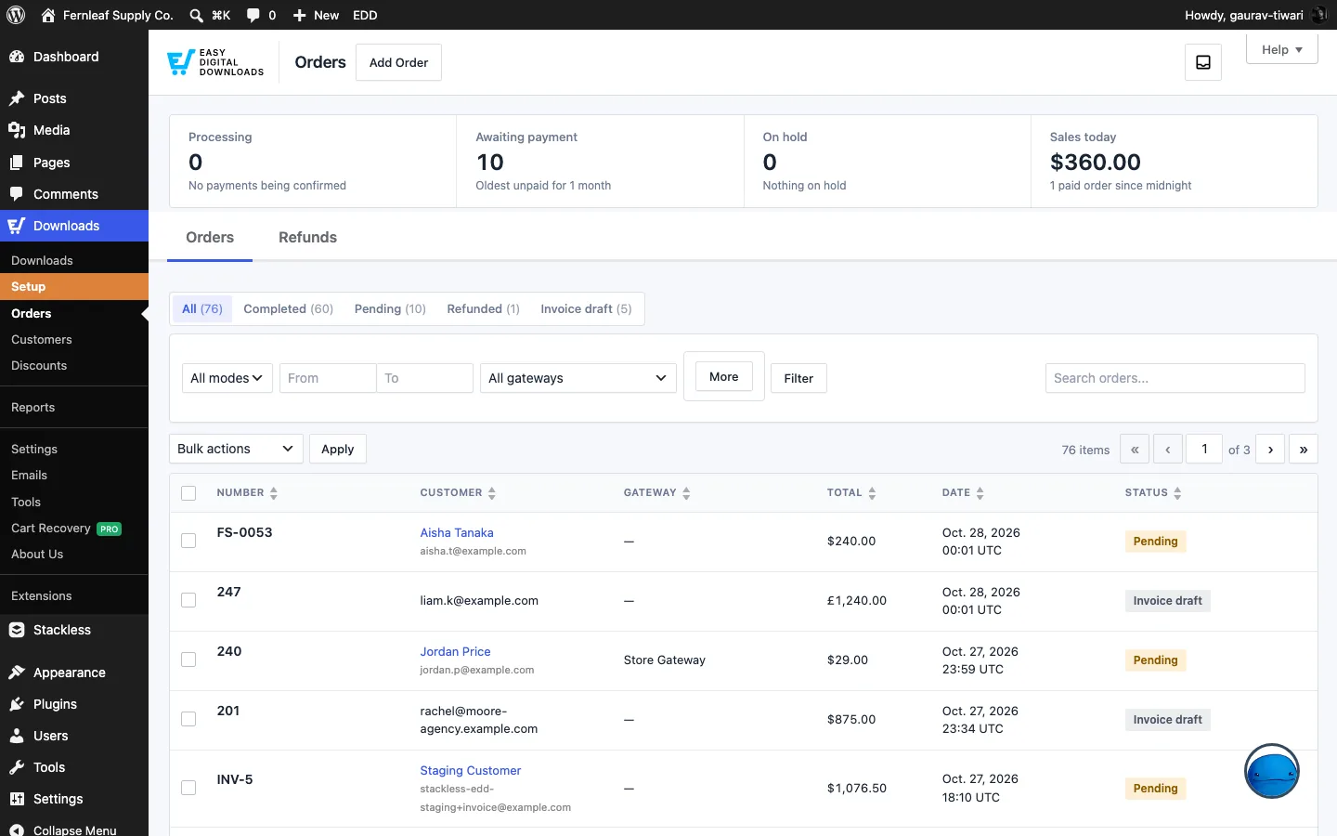Click the user avatar in admin bar
This screenshot has width=1337, height=836.
click(1319, 15)
